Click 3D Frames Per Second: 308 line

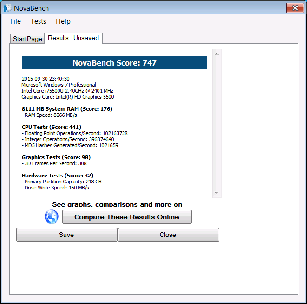coord(54,163)
